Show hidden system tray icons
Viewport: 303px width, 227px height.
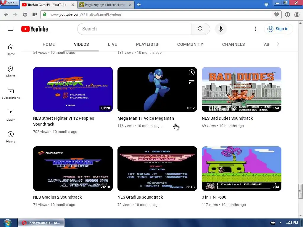coord(280,223)
